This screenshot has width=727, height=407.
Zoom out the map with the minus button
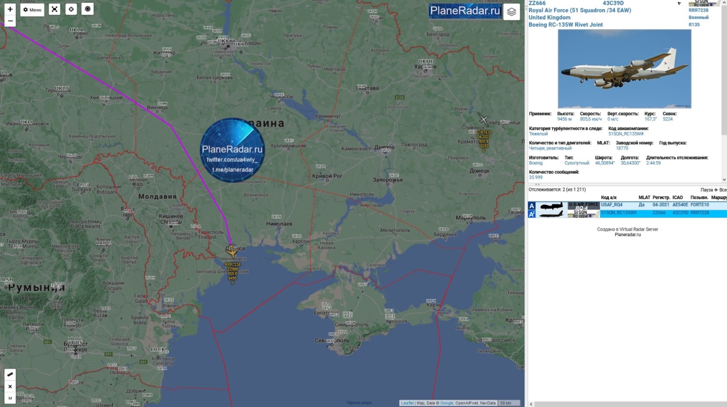(10, 21)
